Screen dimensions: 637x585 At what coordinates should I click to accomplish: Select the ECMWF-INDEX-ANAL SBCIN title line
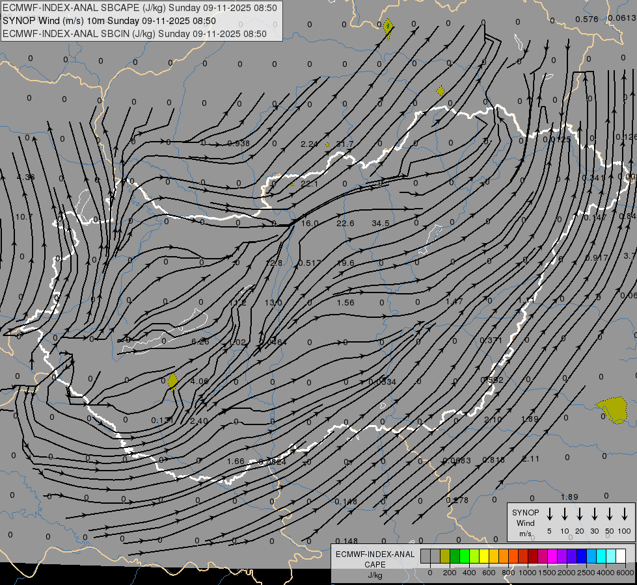[135, 34]
